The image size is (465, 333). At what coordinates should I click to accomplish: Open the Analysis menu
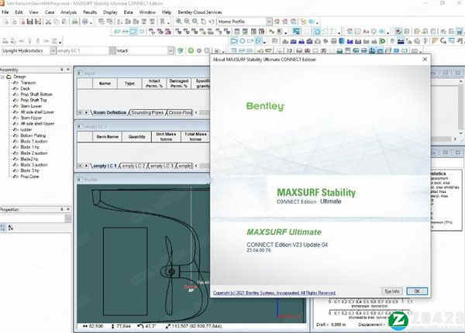point(68,12)
